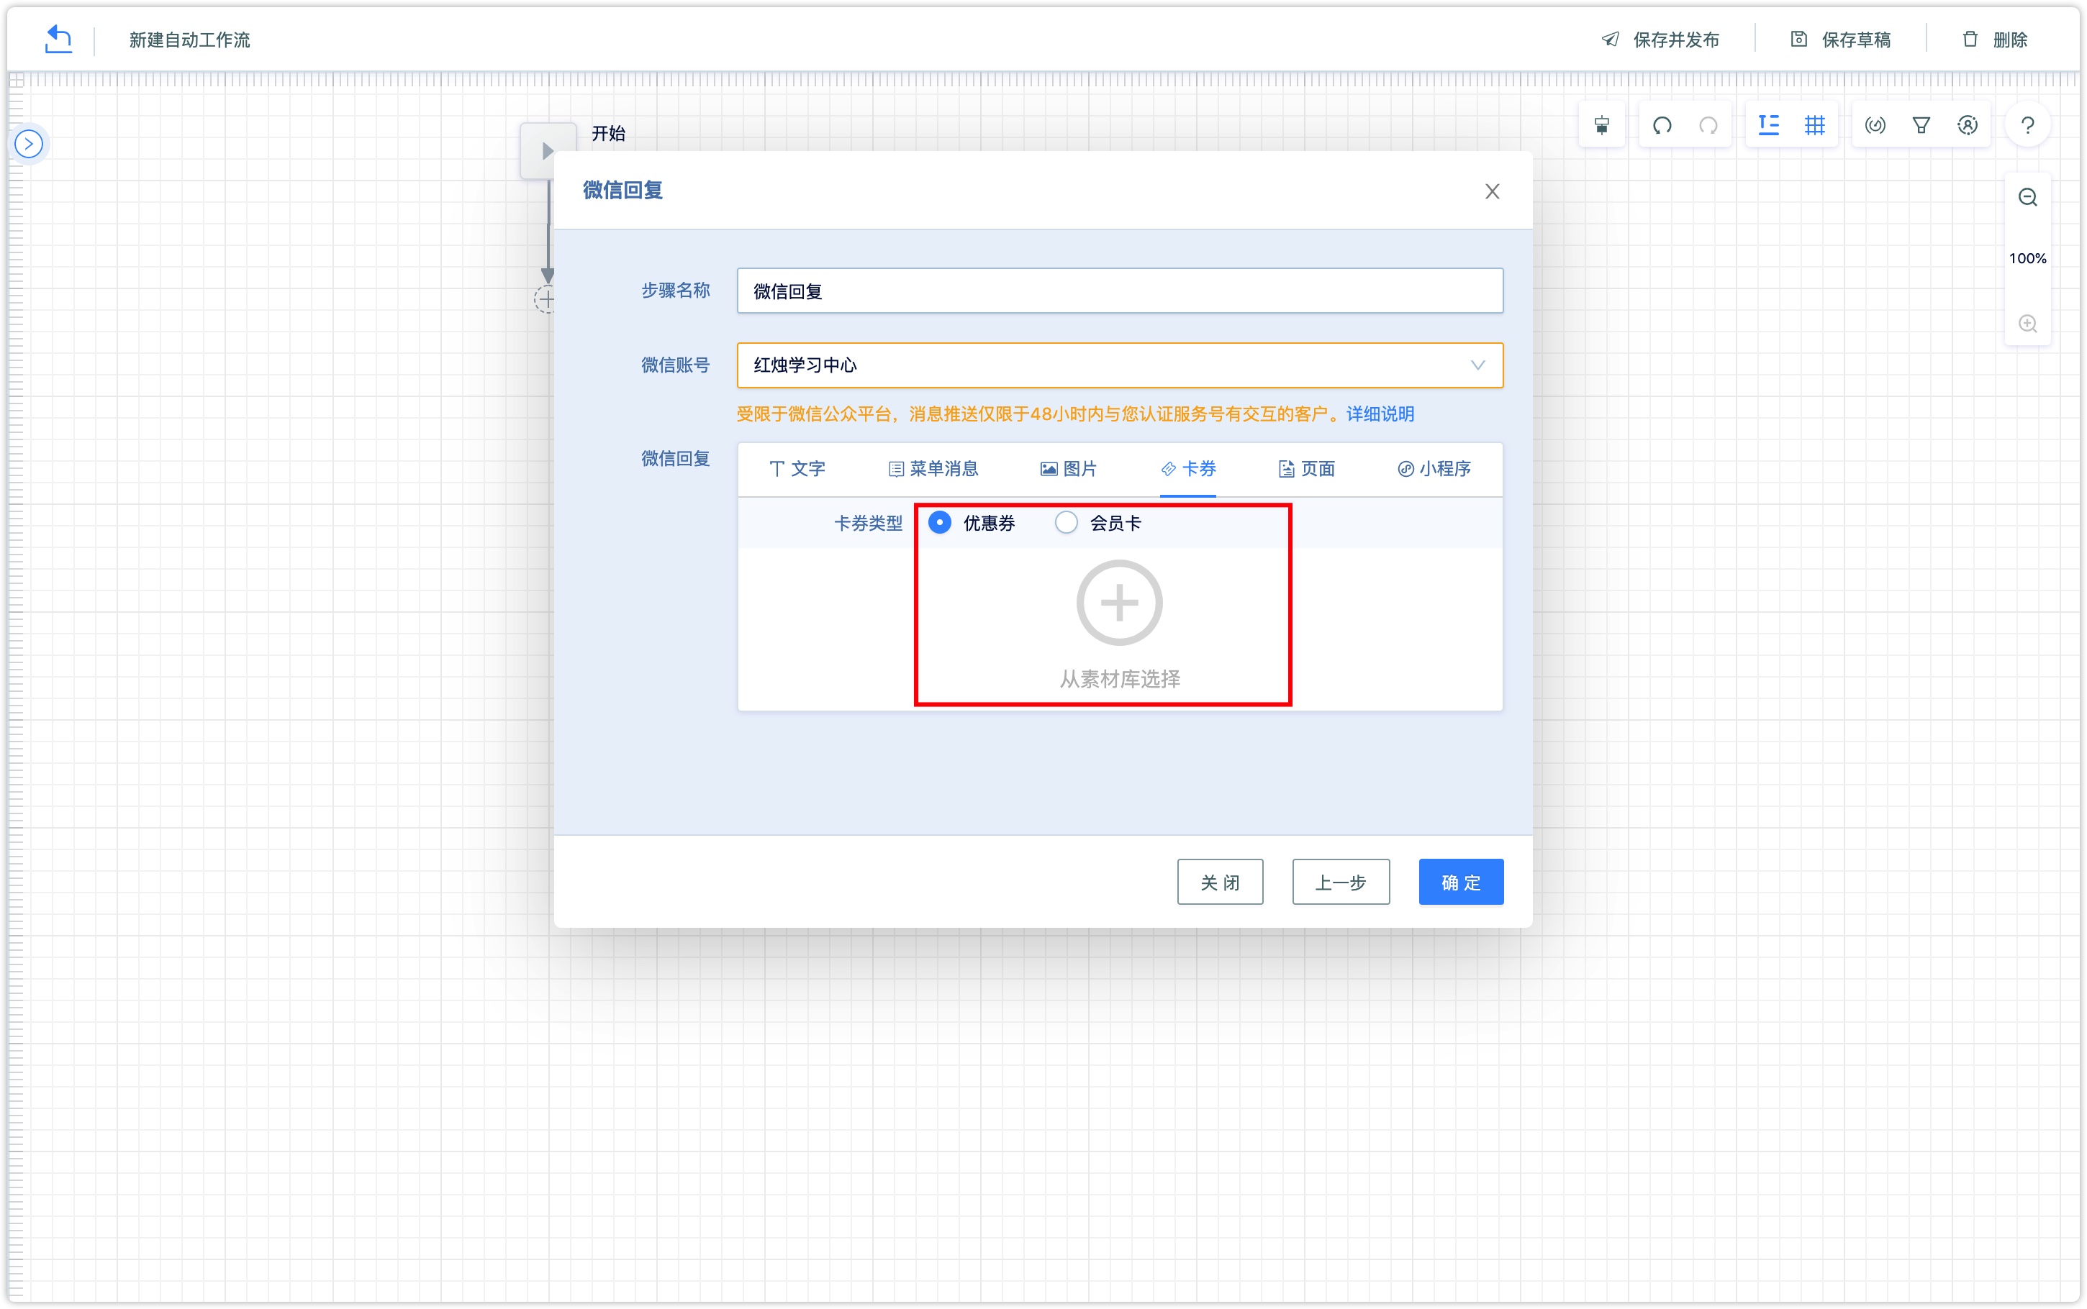Click the 上一步 button

[x=1341, y=882]
